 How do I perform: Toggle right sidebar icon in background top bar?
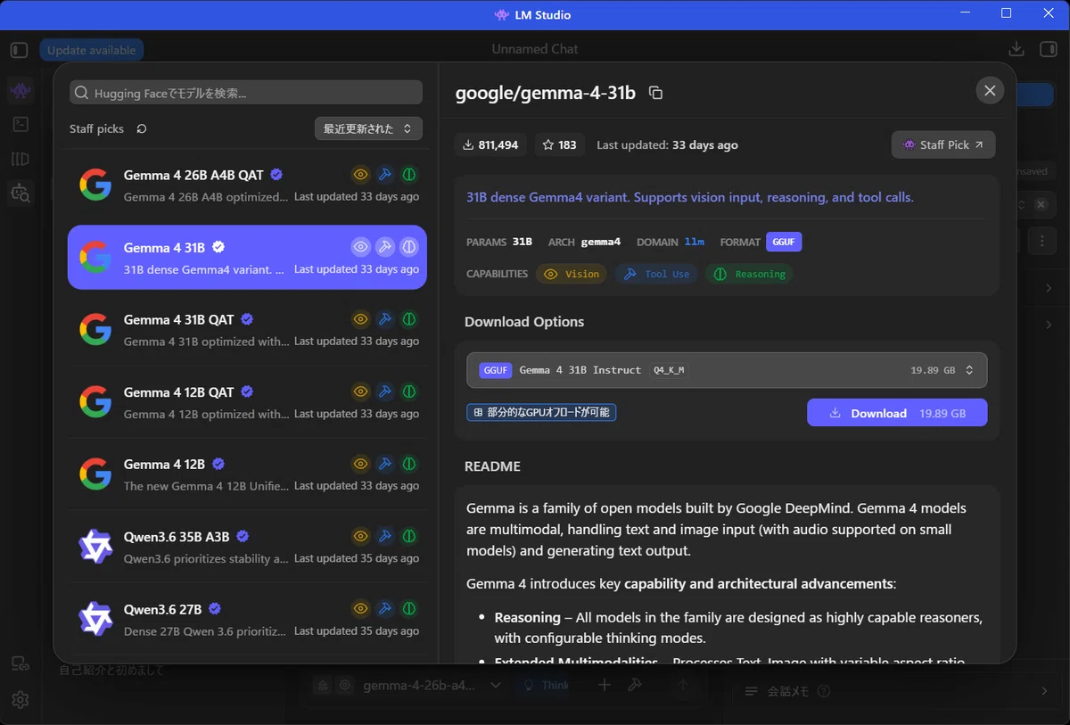(1048, 50)
